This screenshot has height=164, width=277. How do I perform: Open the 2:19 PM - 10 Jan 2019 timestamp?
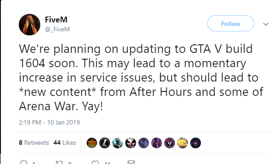(x=49, y=122)
